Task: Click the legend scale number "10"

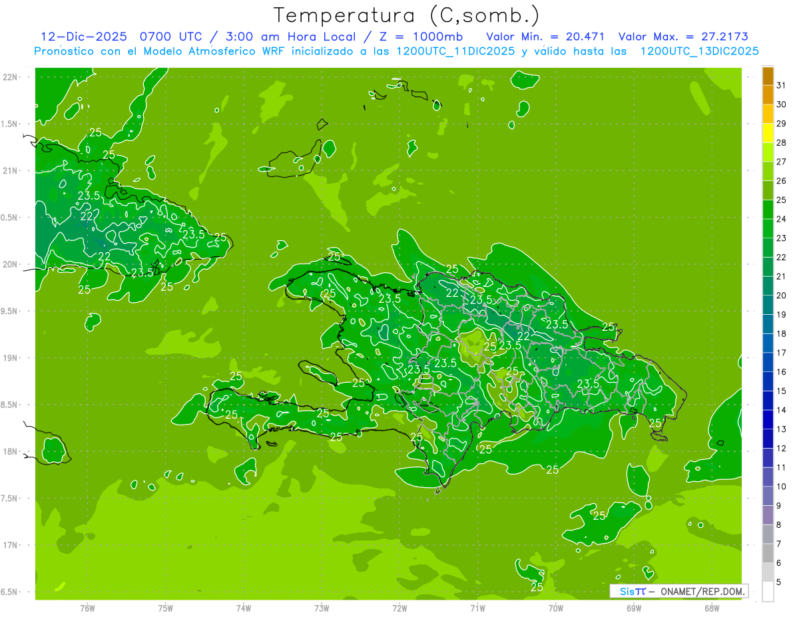Action: [782, 487]
